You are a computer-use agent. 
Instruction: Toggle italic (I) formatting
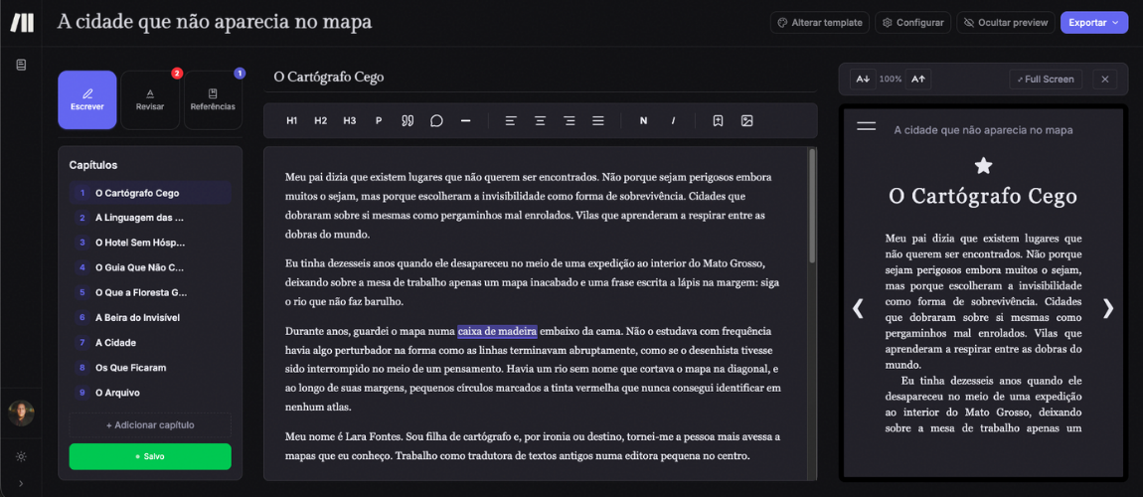[673, 121]
